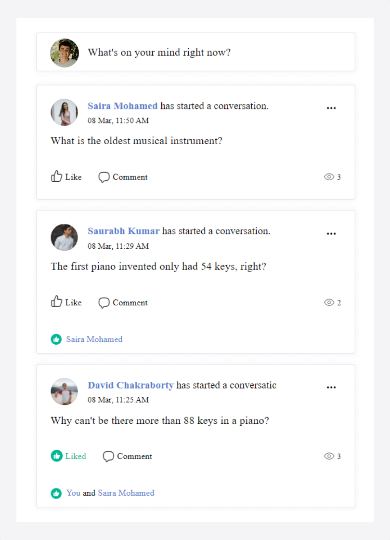
Task: Click Saira Mohamed liker link under Saurabh's post
Action: pyautogui.click(x=94, y=339)
